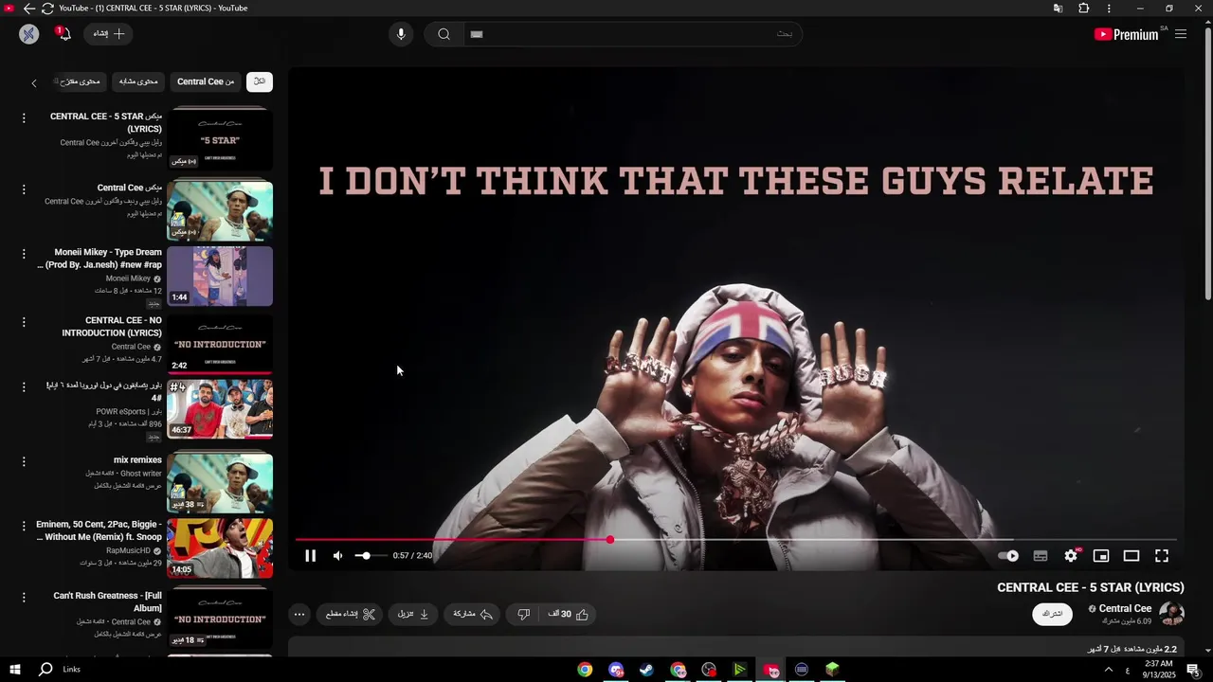Open options for Can't Rush Greatness album
The width and height of the screenshot is (1213, 682).
(x=24, y=598)
